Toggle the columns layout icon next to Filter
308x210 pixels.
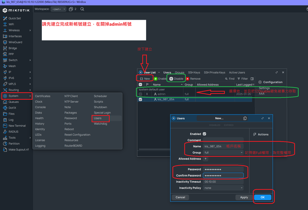[x=252, y=79]
